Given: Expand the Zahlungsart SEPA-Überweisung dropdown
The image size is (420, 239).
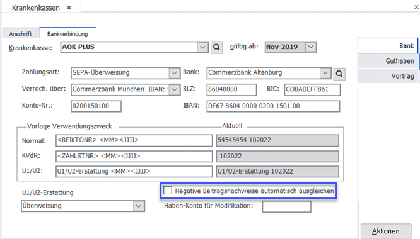Looking at the screenshot, I should tap(175, 73).
